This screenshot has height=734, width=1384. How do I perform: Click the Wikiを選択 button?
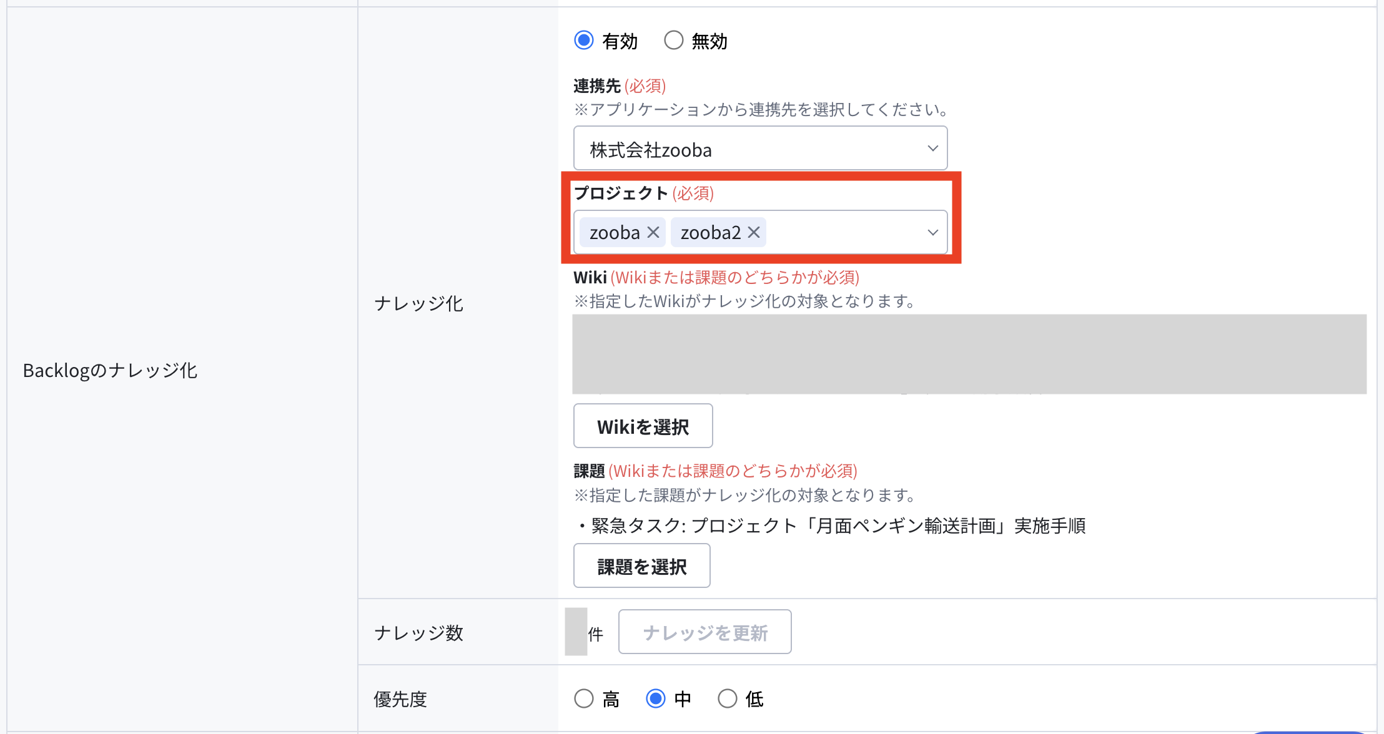(643, 426)
